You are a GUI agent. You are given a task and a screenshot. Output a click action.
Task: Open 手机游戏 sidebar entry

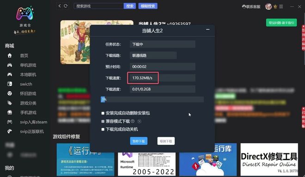[28, 112]
